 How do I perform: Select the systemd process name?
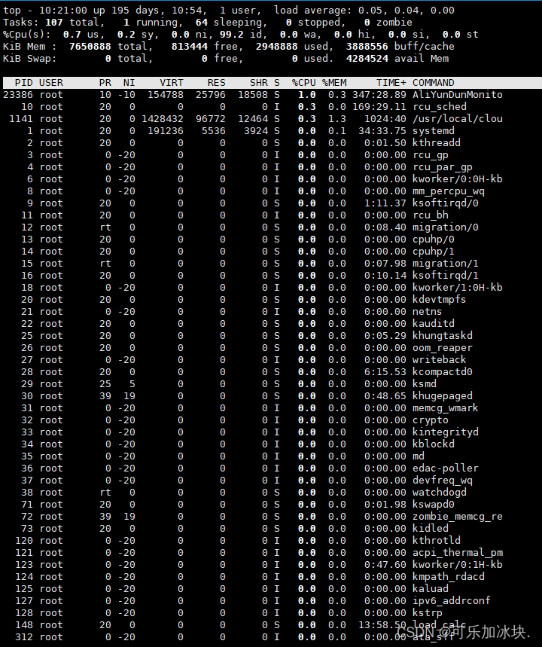pos(434,131)
